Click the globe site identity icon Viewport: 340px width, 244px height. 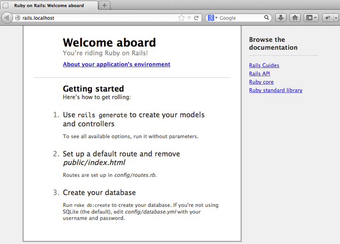18,18
